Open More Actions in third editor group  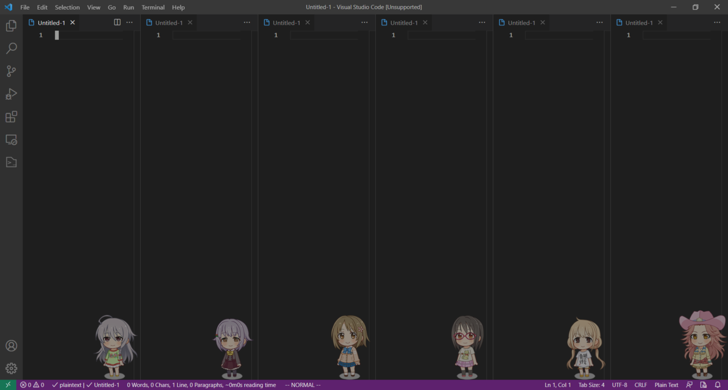tap(365, 22)
